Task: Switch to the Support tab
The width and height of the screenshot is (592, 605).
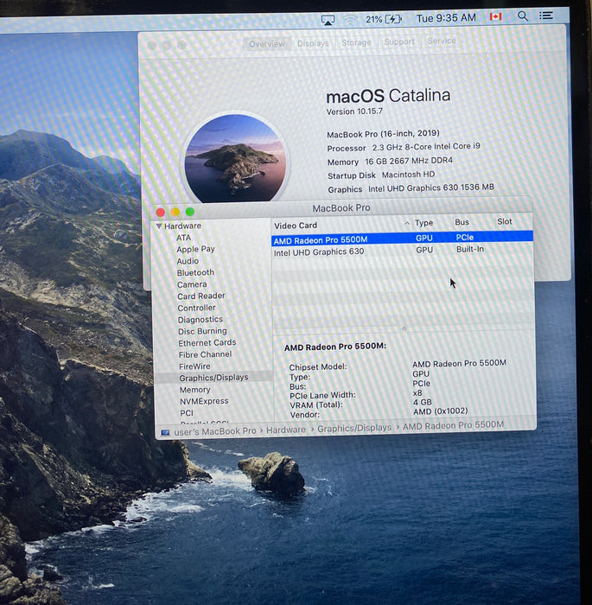Action: pos(399,41)
